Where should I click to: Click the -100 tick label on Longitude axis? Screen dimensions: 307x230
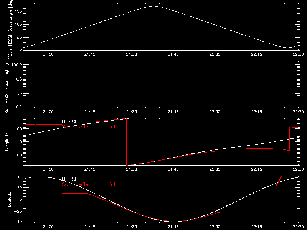click(x=17, y=155)
